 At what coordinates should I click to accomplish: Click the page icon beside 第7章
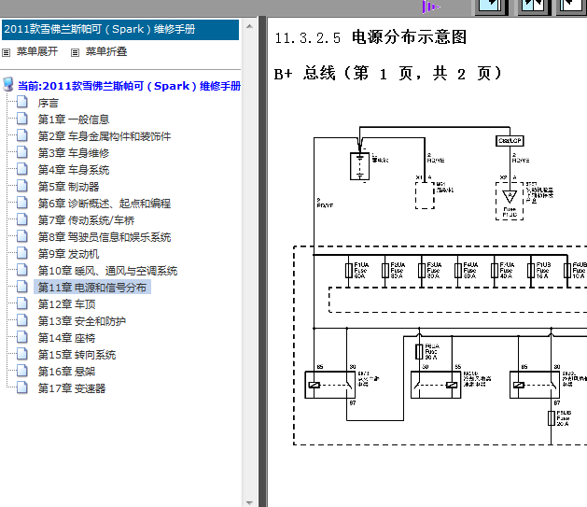[x=22, y=219]
